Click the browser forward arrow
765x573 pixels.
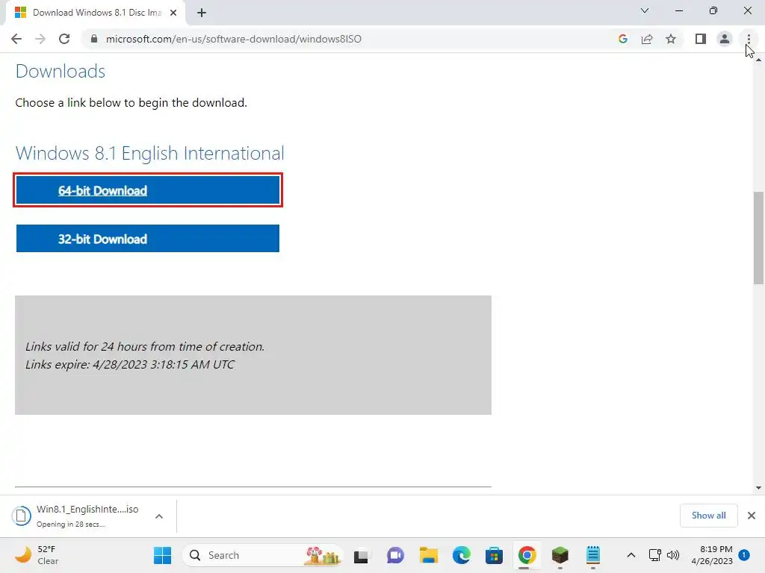tap(40, 39)
